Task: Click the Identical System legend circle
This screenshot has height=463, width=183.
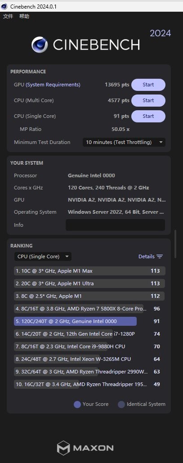Action: point(121,404)
